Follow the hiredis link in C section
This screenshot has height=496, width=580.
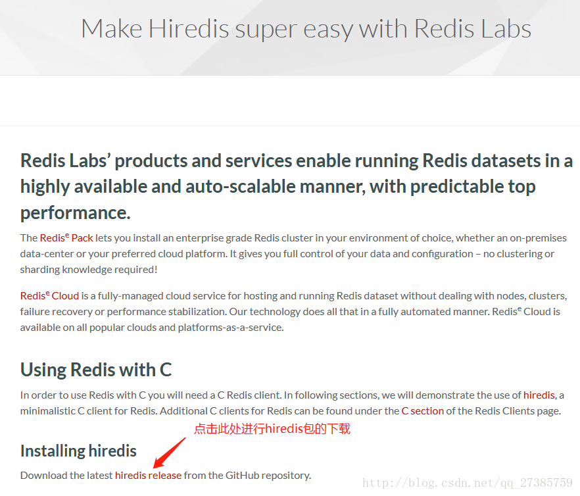[539, 395]
